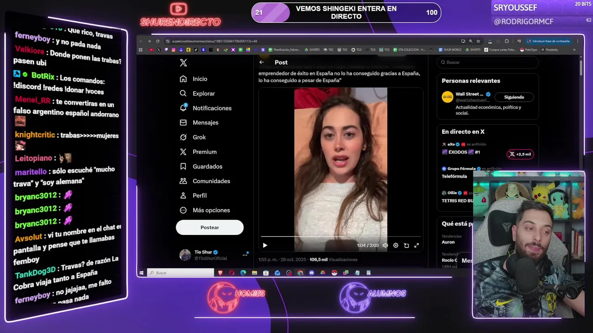Image resolution: width=593 pixels, height=333 pixels.
Task: Open the Pokéball app in taskbar
Action: (x=334, y=273)
